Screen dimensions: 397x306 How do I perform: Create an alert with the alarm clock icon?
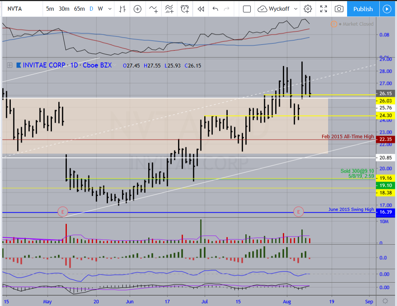point(185,9)
